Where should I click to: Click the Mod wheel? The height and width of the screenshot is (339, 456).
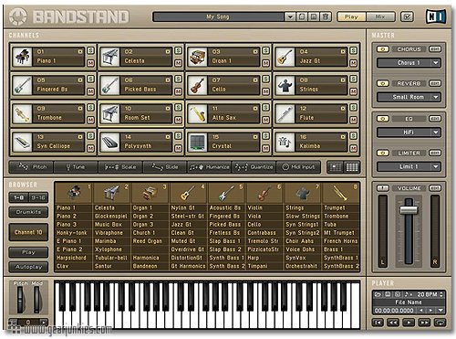(x=36, y=300)
